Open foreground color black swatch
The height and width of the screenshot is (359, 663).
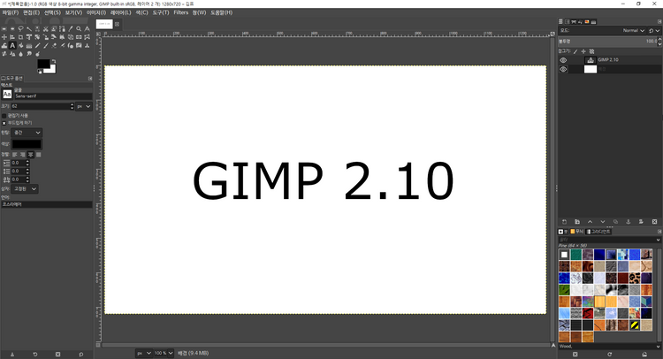[43, 64]
